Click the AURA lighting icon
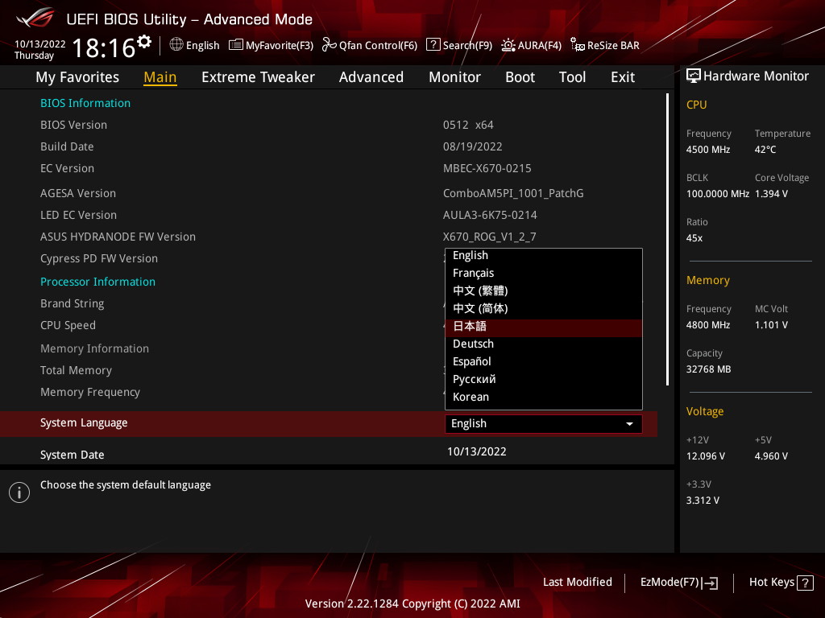The width and height of the screenshot is (825, 618). (508, 45)
